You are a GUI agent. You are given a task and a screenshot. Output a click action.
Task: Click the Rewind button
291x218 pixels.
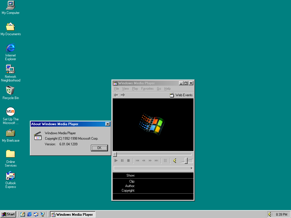(x=144, y=161)
